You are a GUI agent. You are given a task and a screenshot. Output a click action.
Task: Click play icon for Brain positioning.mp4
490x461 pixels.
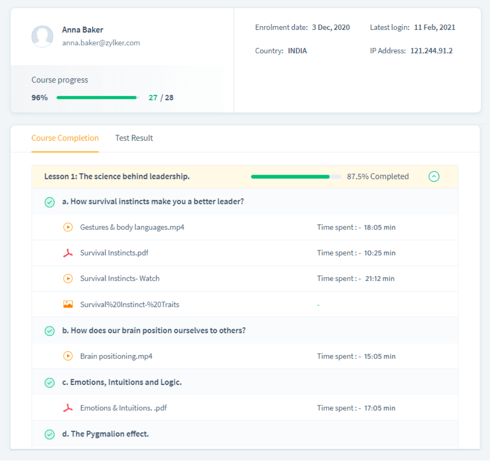pos(68,356)
